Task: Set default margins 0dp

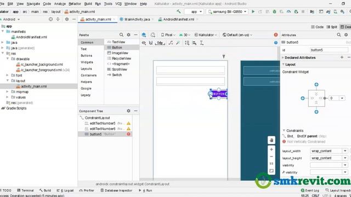Action: coord(160,43)
